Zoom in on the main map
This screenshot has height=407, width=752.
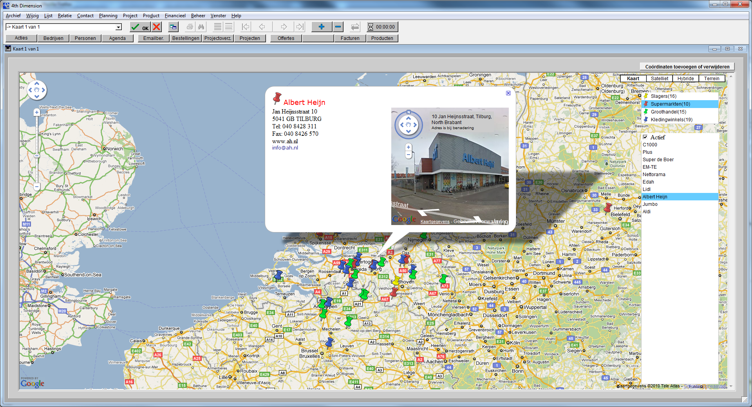pyautogui.click(x=37, y=113)
